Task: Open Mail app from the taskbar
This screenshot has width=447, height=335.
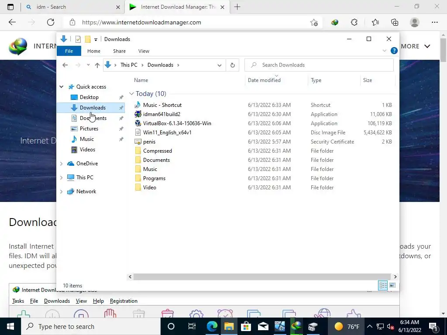Action: pos(263,326)
